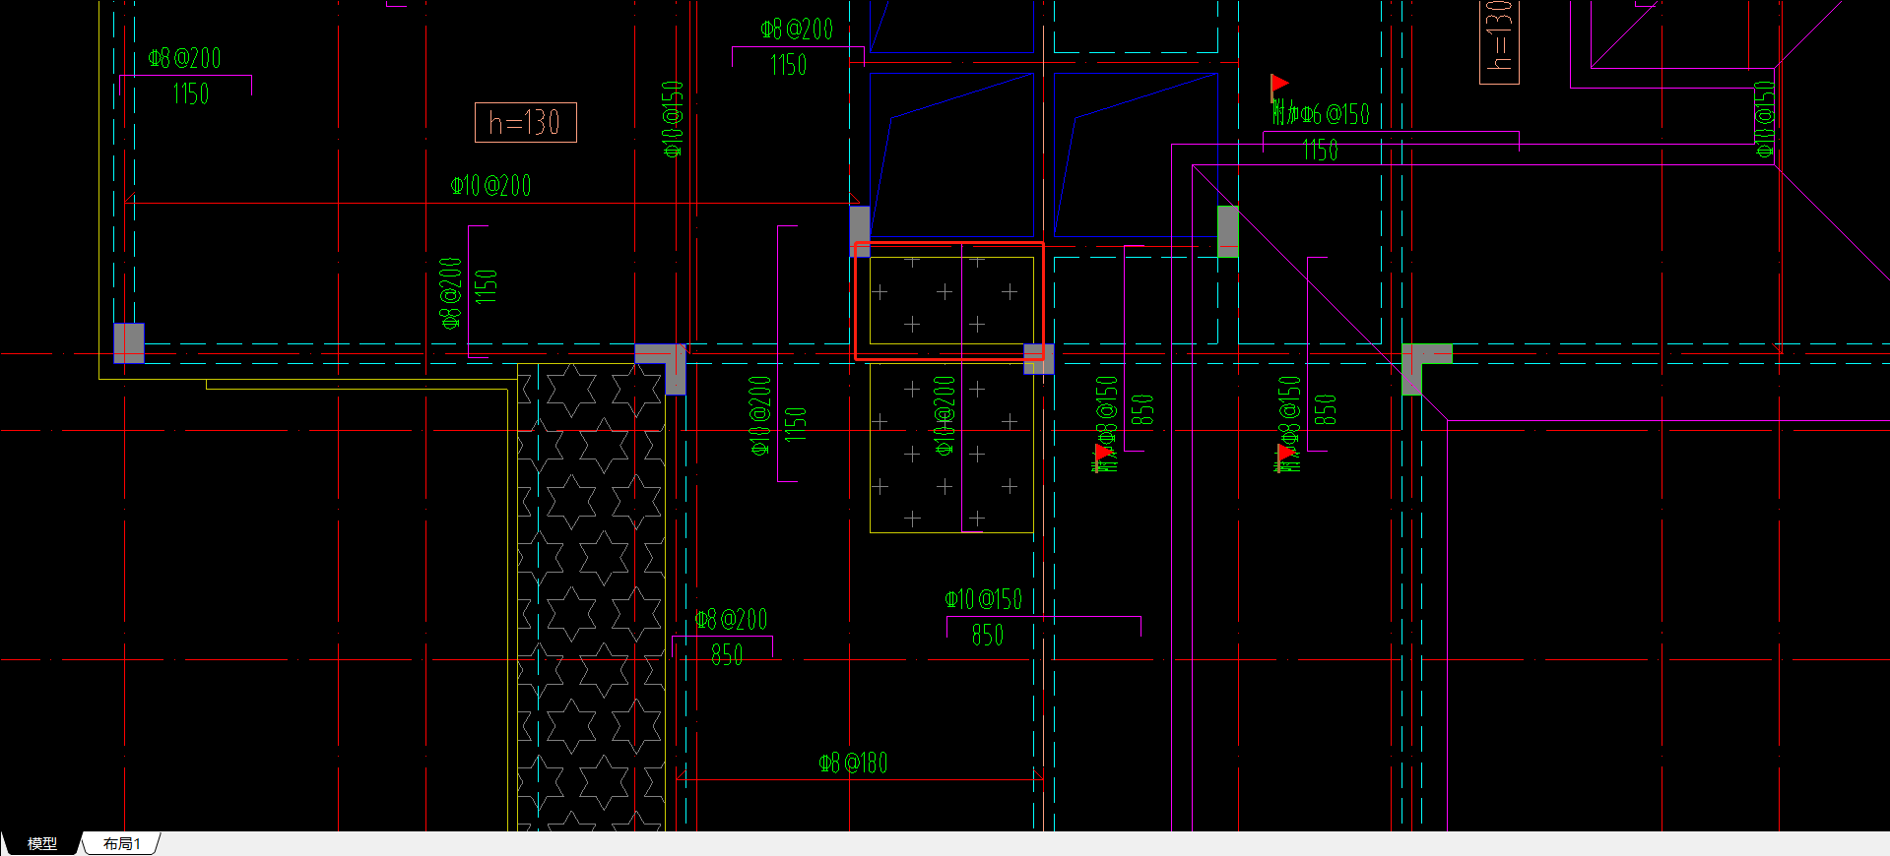
Task: Click the Φ8@200 label beside the blue outlined panels
Action: (x=797, y=30)
